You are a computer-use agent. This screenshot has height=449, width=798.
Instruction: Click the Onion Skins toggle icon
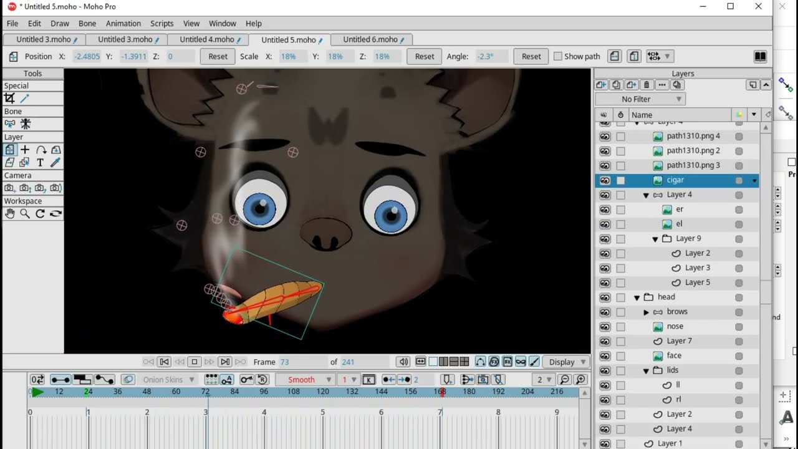(x=128, y=379)
